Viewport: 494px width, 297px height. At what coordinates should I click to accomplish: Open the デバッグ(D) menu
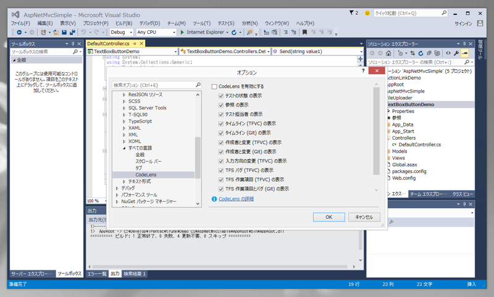(x=150, y=23)
